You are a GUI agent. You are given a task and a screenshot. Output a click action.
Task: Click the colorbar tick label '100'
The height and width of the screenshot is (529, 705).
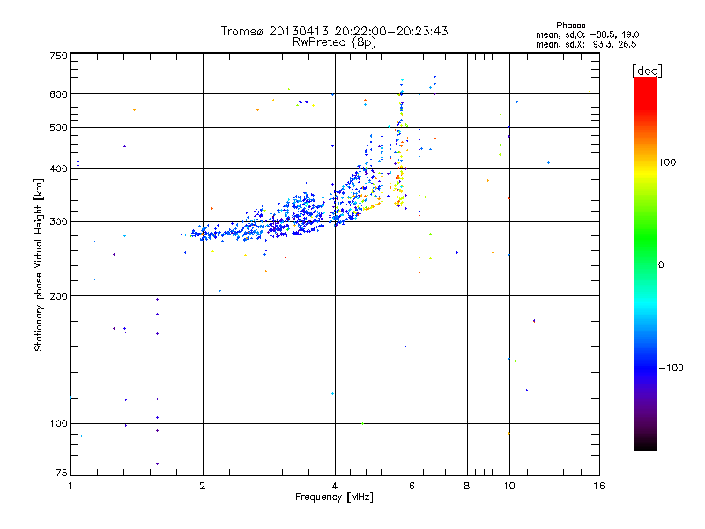click(667, 162)
